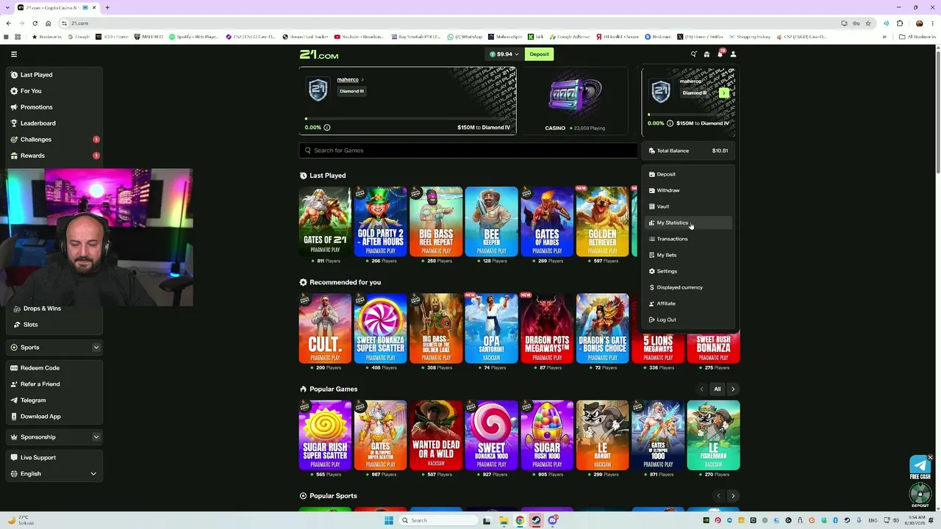Image resolution: width=941 pixels, height=529 pixels.
Task: Show next Popular Sports with right arrow
Action: coord(733,496)
